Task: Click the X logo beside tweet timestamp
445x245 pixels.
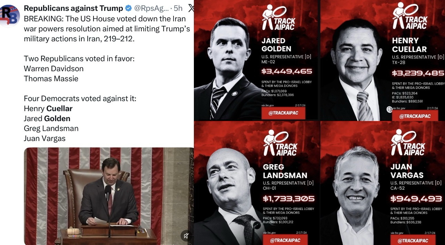Action: pyautogui.click(x=191, y=8)
